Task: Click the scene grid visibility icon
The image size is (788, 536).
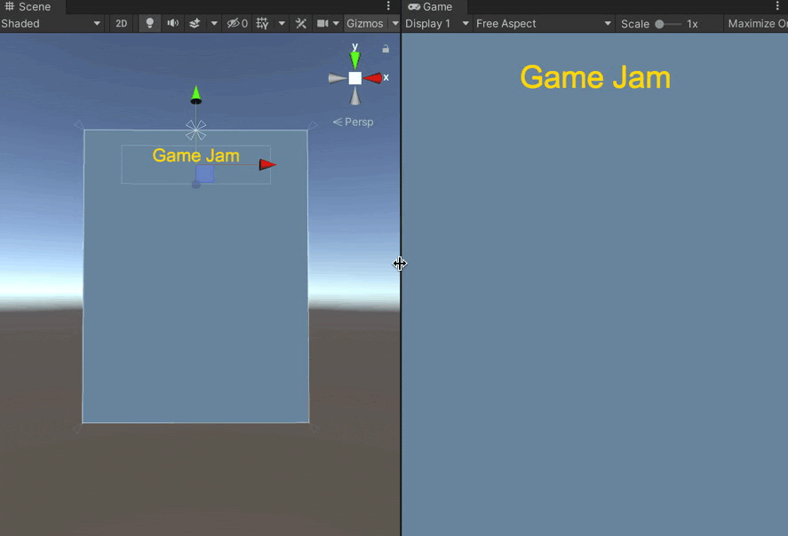Action: point(262,24)
